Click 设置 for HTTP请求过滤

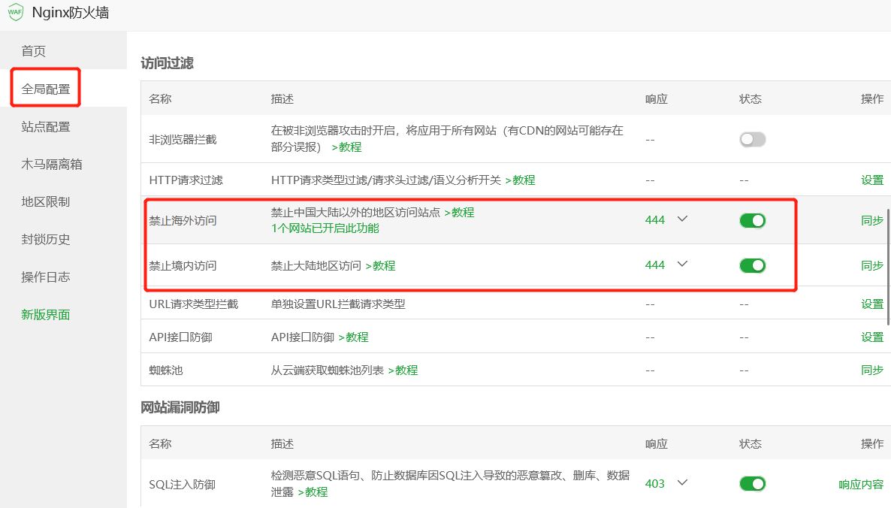click(x=872, y=180)
